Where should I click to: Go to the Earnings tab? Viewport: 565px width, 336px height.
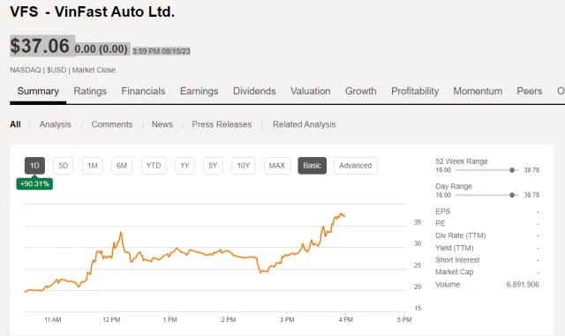[199, 91]
